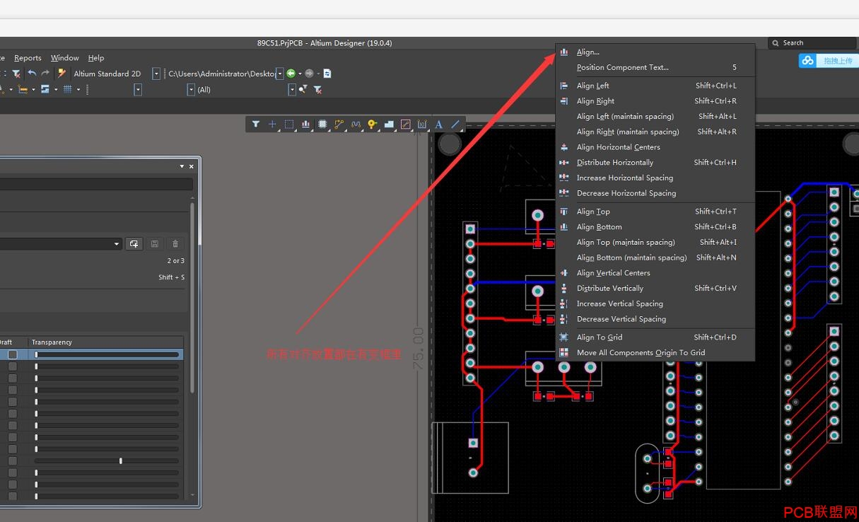859x522 pixels.
Task: Select Decrease Vertical Spacing
Action: 655,319
